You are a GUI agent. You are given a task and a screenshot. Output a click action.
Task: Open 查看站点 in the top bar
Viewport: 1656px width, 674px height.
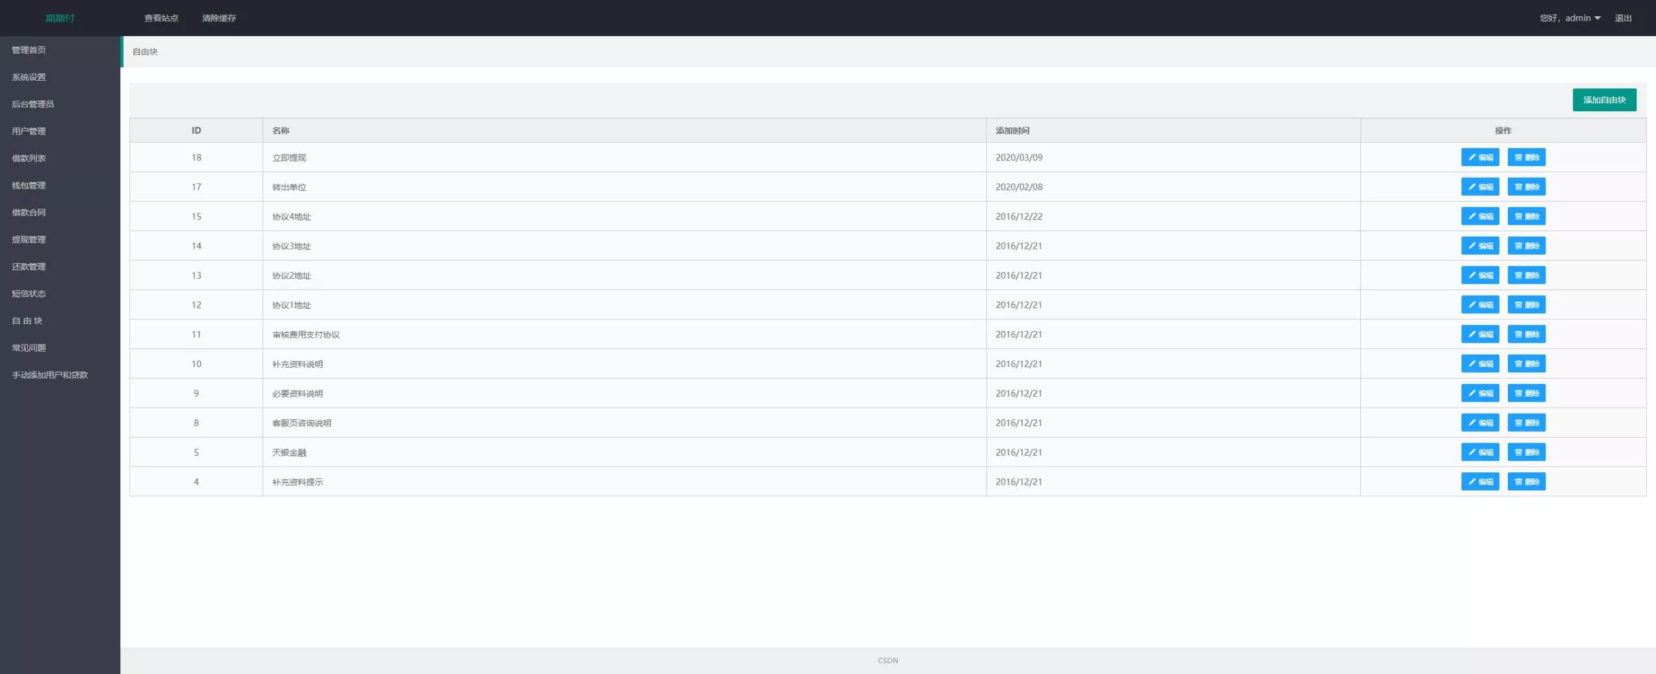161,18
